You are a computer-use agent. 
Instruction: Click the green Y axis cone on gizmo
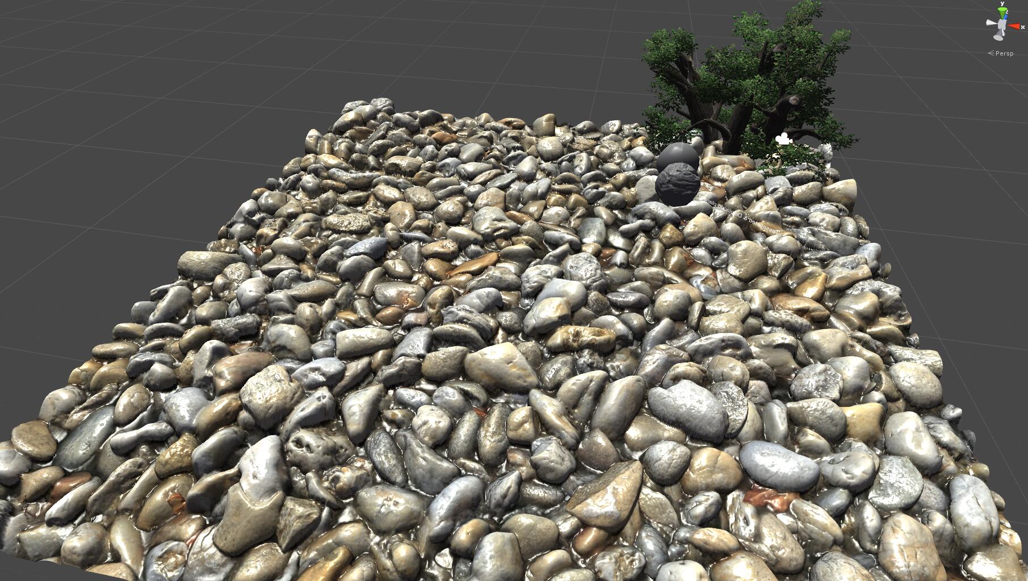click(1002, 13)
